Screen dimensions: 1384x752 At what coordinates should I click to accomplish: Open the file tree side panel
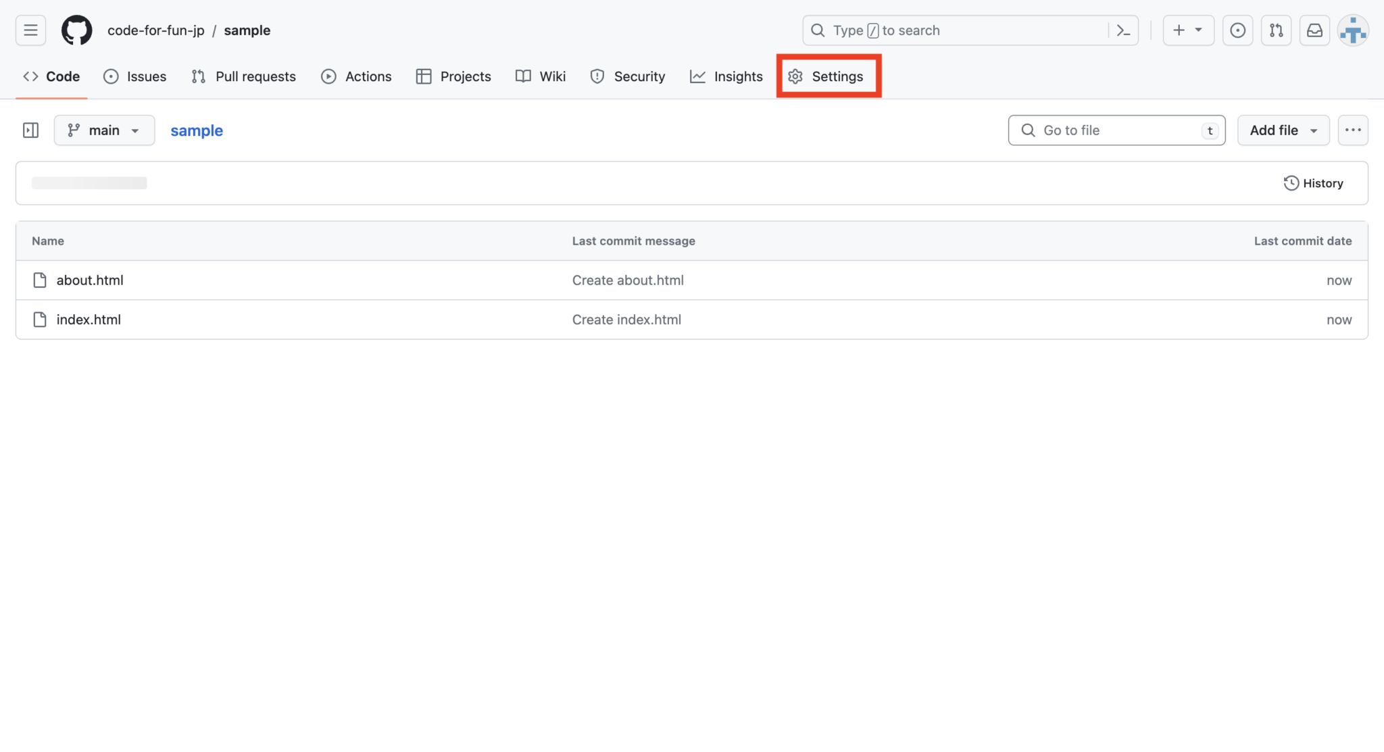tap(30, 130)
